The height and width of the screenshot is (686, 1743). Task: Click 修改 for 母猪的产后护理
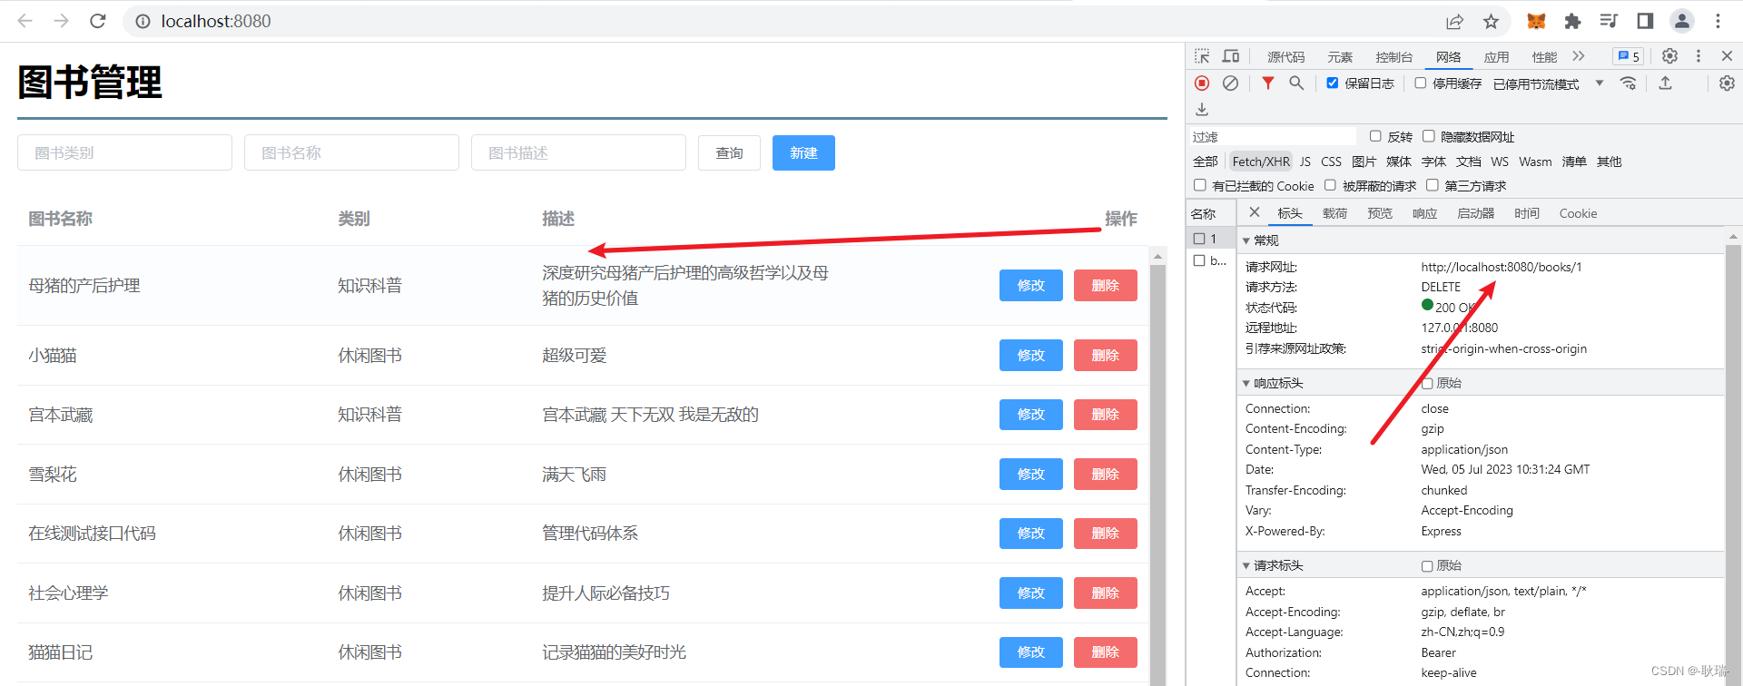coord(1031,285)
